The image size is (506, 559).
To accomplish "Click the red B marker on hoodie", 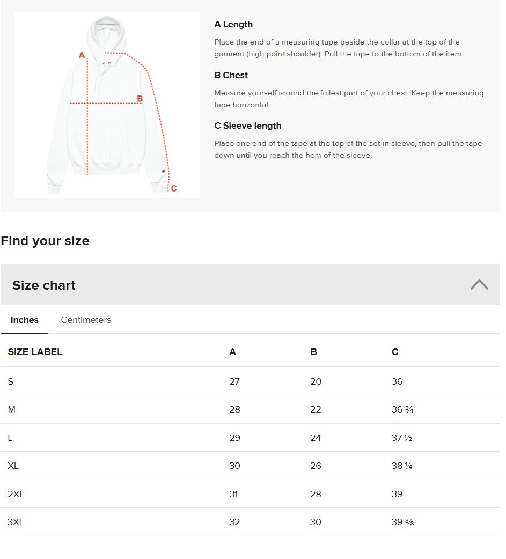I will [x=140, y=99].
